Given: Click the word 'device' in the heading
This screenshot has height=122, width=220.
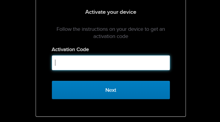Looking at the screenshot, I should coord(128,12).
